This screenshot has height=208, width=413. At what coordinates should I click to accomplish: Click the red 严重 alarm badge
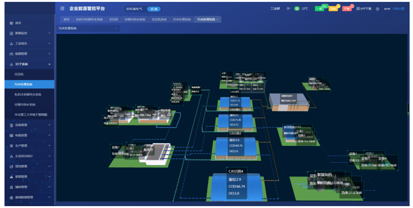pos(347,9)
